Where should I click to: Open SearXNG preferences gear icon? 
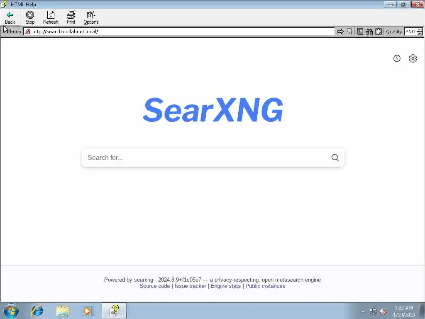(413, 58)
